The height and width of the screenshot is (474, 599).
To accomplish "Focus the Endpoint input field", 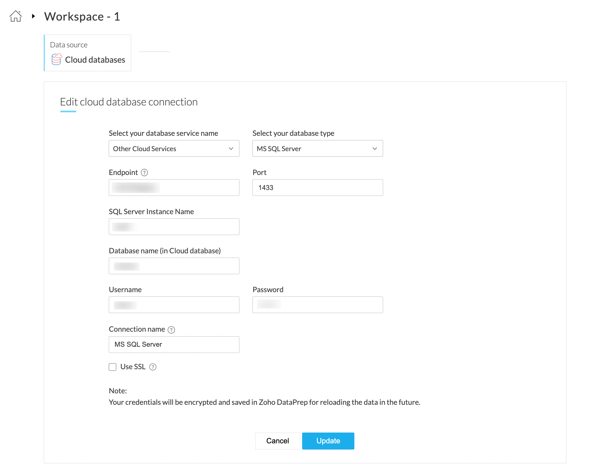I will click(174, 188).
